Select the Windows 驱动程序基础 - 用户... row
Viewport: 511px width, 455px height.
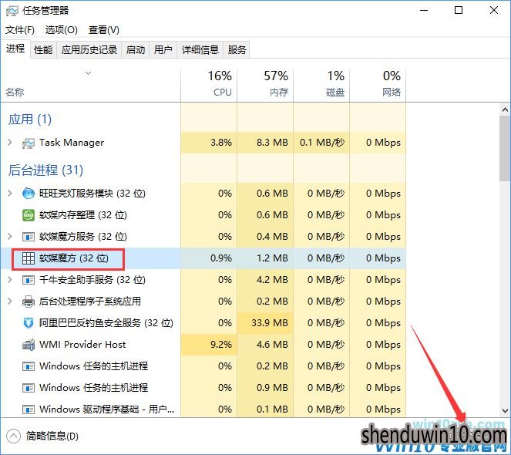coord(203,410)
